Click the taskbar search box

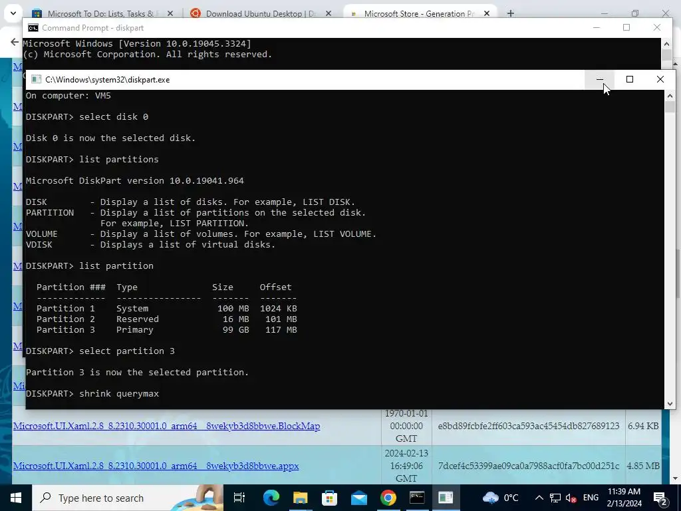pos(128,498)
